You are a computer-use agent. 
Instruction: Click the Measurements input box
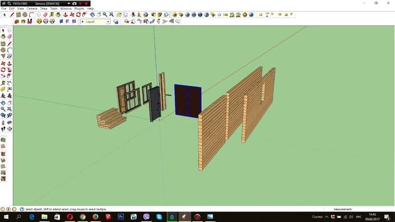373,209
